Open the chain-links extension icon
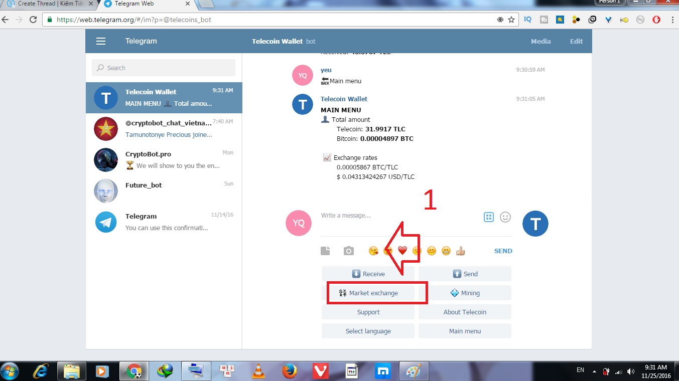The height and width of the screenshot is (381, 679). (592, 20)
